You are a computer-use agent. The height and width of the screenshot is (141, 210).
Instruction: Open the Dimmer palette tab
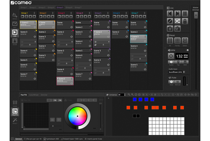44,95
